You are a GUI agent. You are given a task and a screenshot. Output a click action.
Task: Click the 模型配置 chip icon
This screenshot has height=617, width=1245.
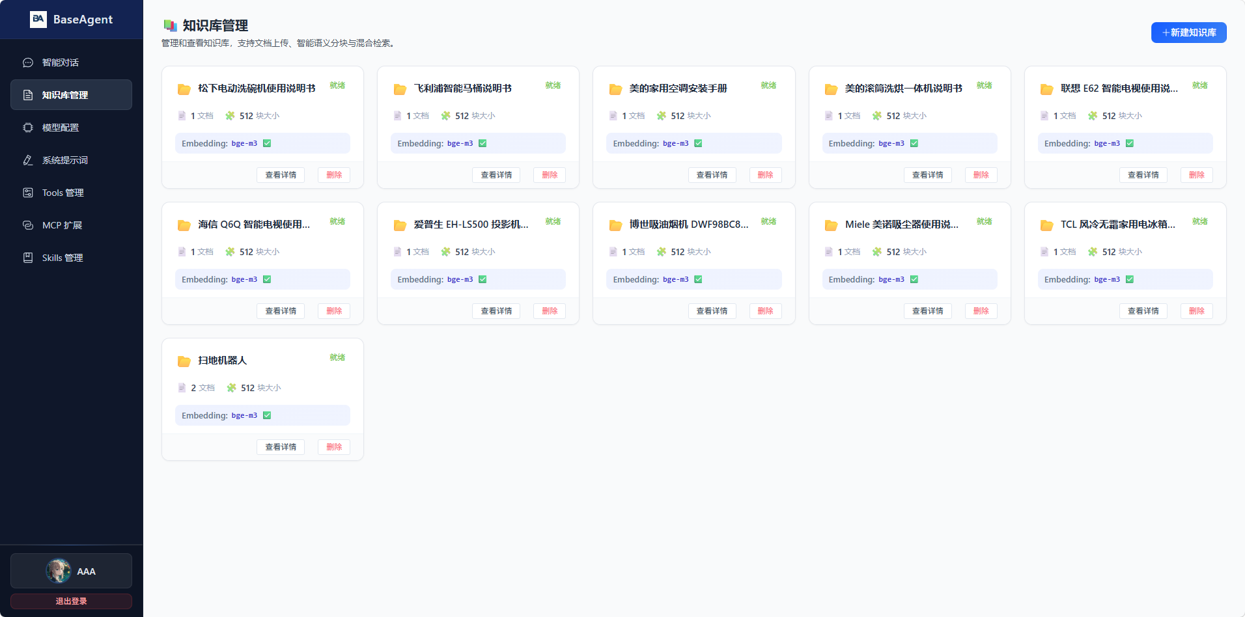click(x=28, y=128)
